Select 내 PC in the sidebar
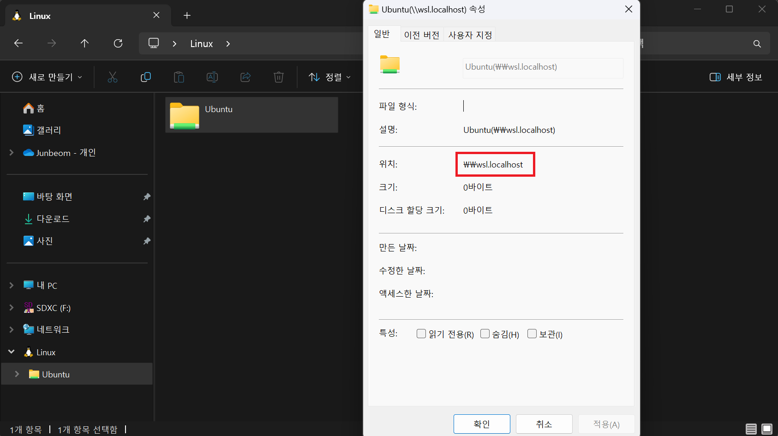 point(40,286)
